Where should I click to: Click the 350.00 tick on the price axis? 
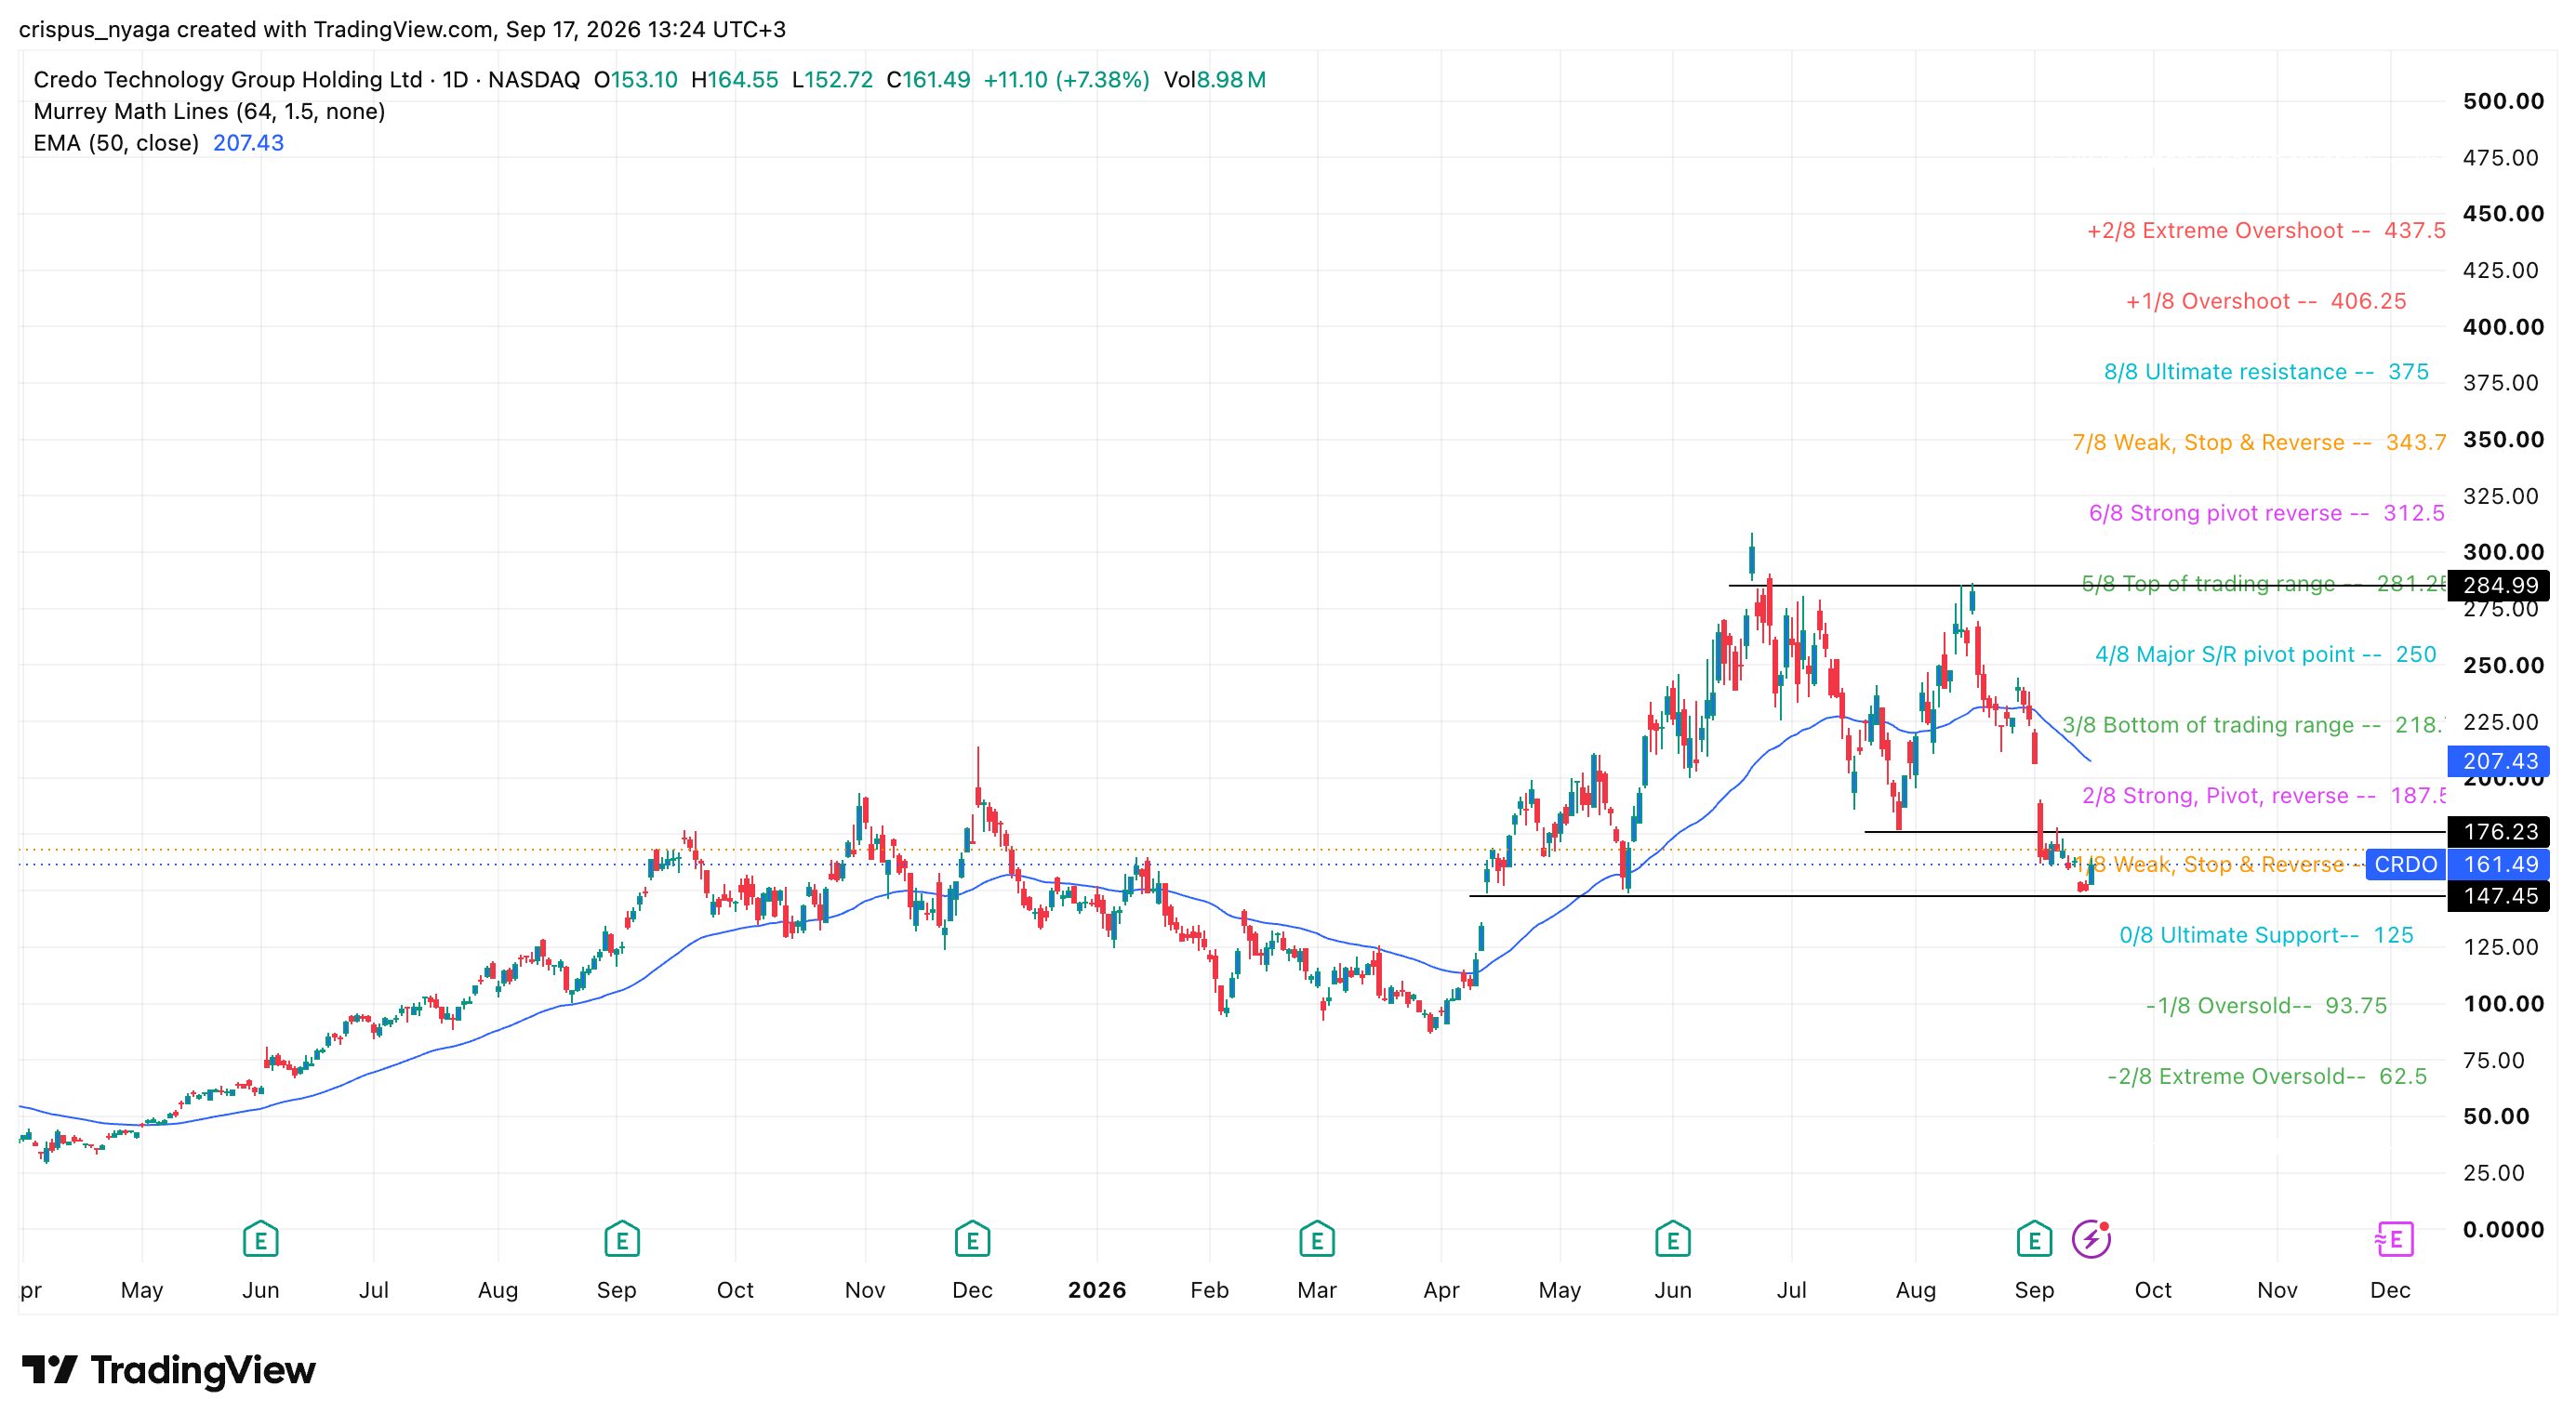point(2503,440)
